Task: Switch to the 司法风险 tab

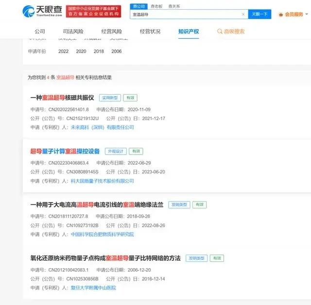Action: 73,31
